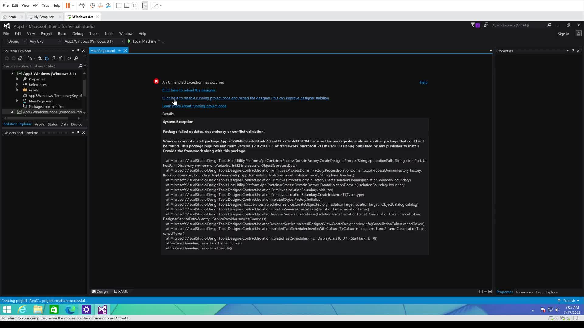Click the VMware send Ctrl+Alt+Del icon

click(82, 5)
